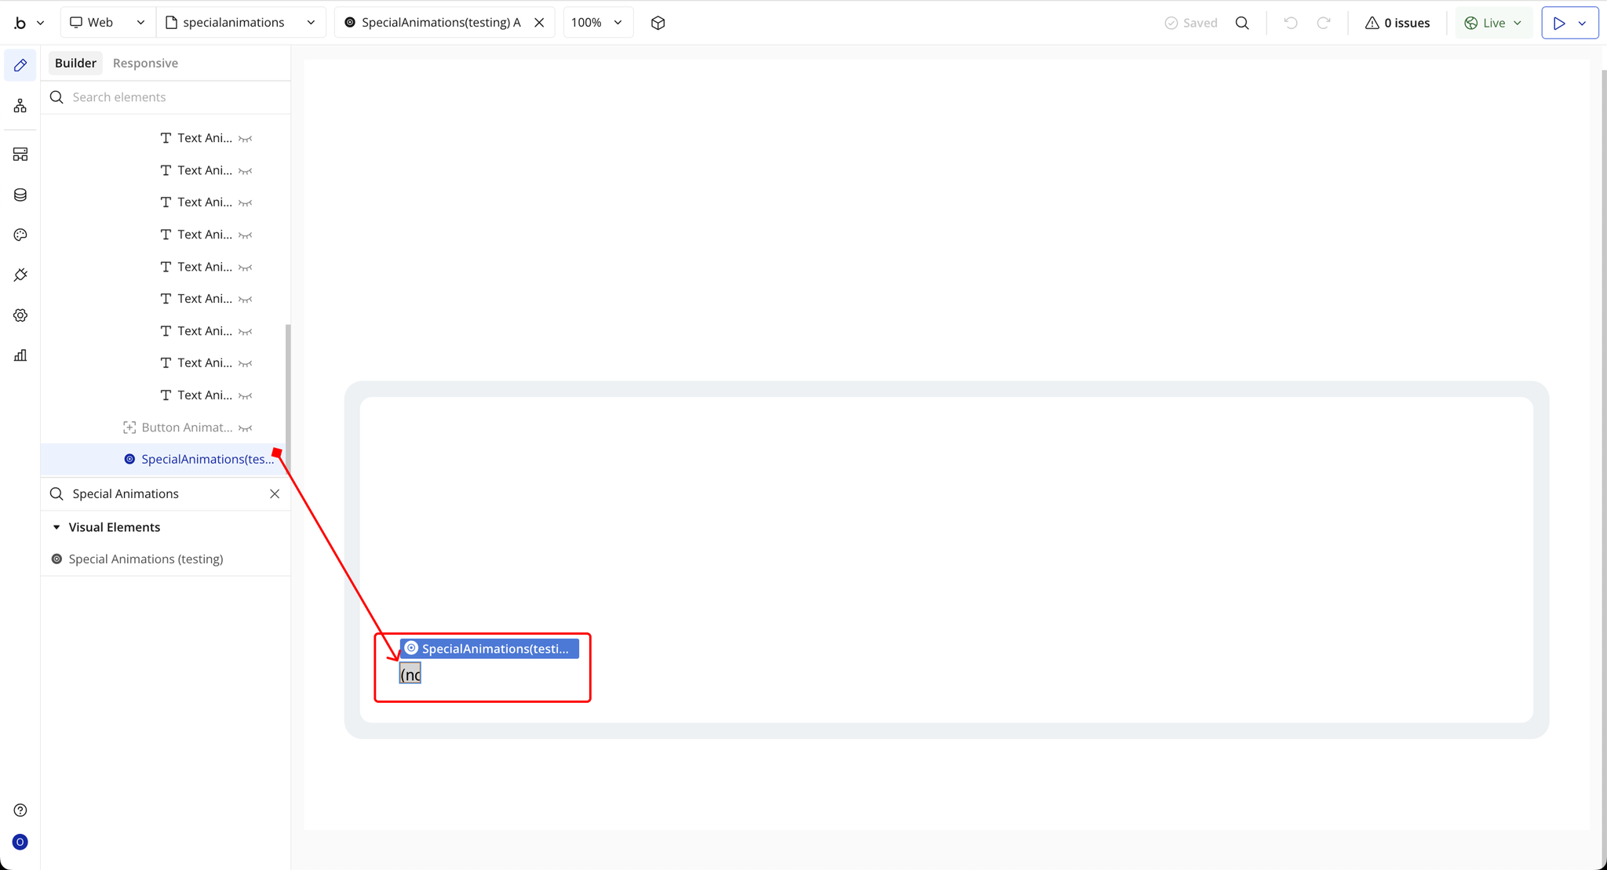Open the Plugins plug icon
The height and width of the screenshot is (870, 1607).
click(x=20, y=275)
